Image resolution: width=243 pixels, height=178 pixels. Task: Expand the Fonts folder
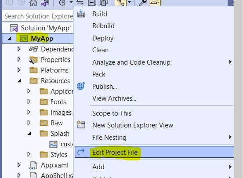click(29, 102)
